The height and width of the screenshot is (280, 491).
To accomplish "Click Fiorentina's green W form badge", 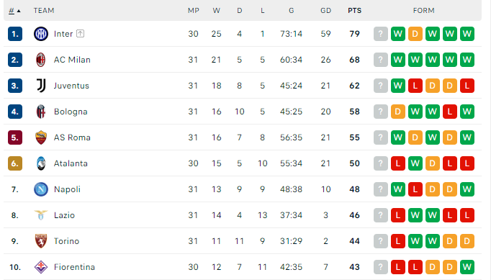I will click(467, 267).
